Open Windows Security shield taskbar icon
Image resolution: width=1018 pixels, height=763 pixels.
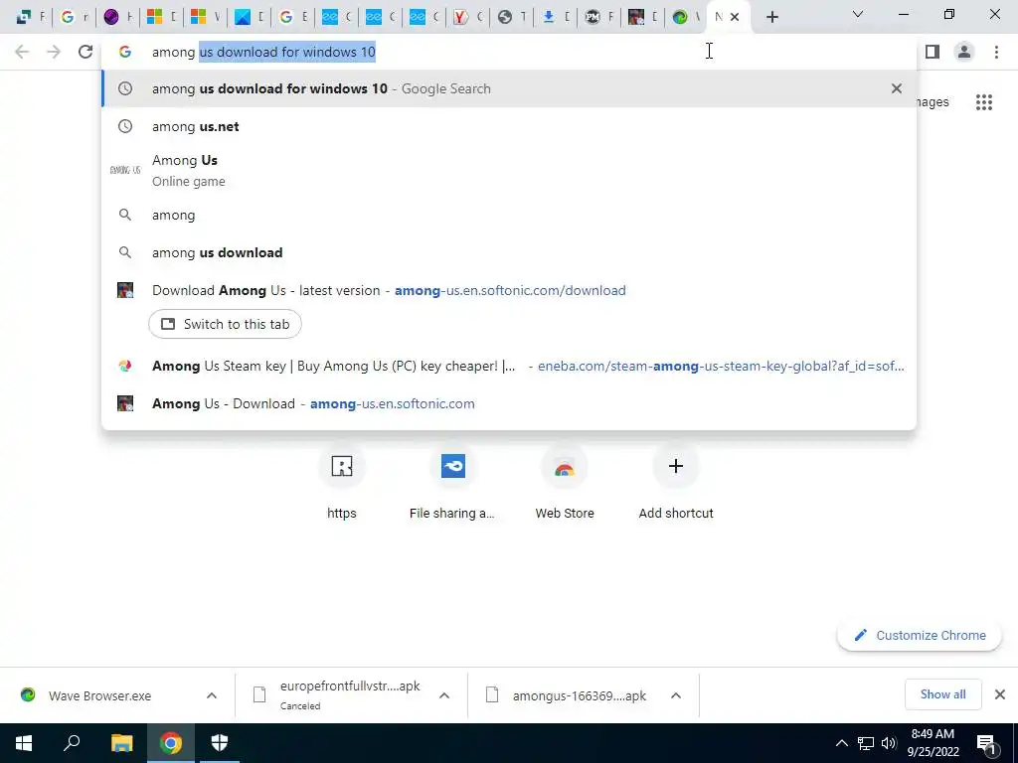[x=220, y=743]
